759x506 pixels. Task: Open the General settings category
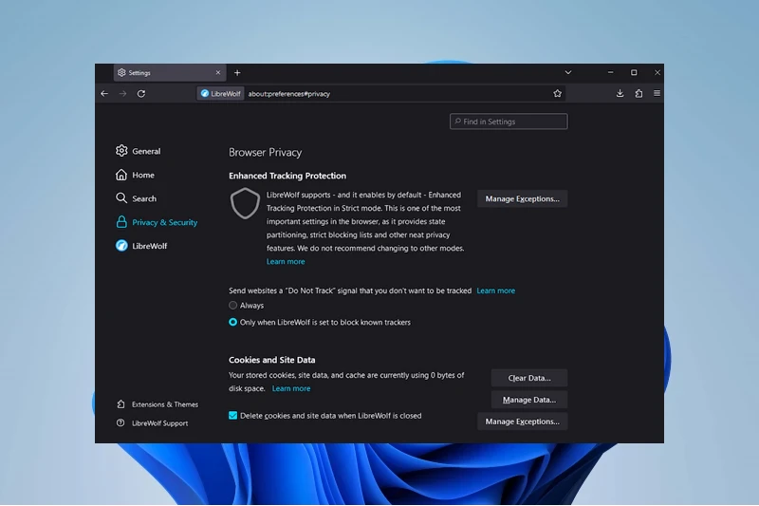pos(139,151)
